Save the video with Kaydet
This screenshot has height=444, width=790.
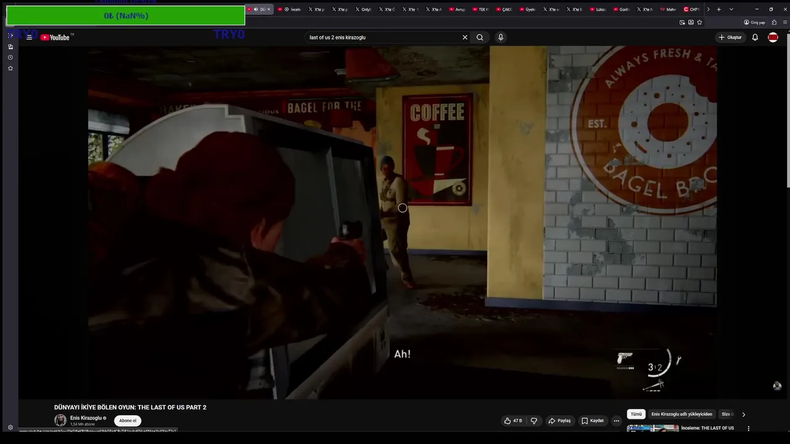(x=592, y=421)
